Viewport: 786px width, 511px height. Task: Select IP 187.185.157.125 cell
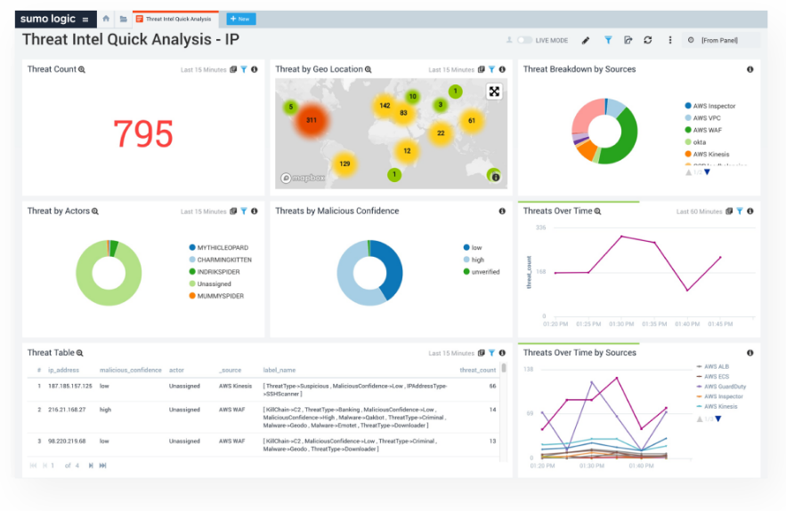coord(70,387)
